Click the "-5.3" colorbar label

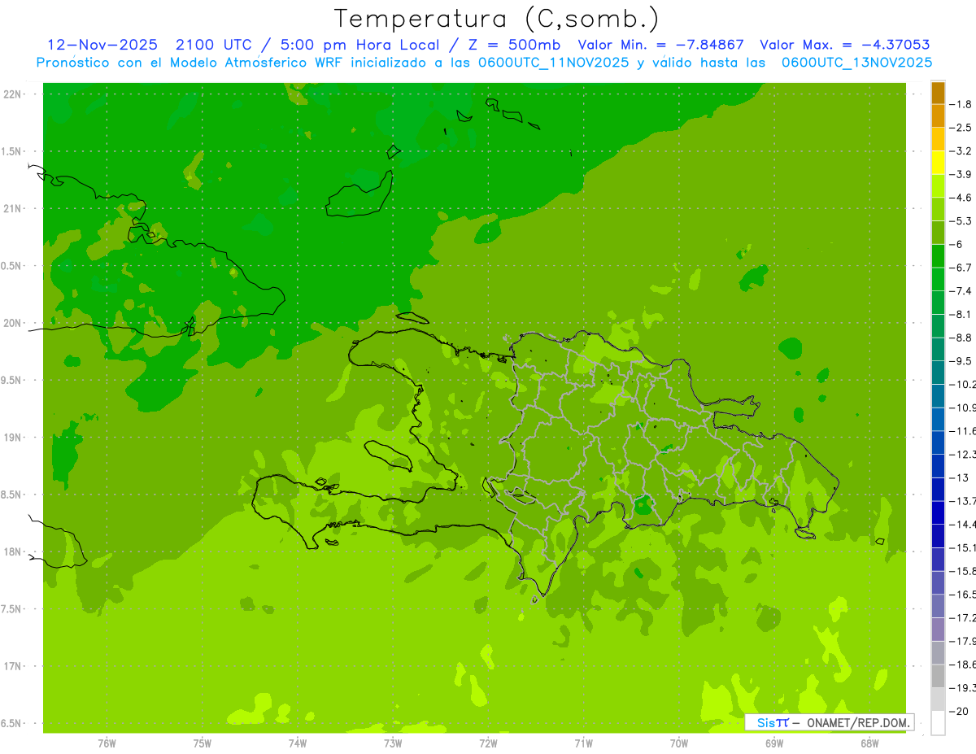point(961,221)
